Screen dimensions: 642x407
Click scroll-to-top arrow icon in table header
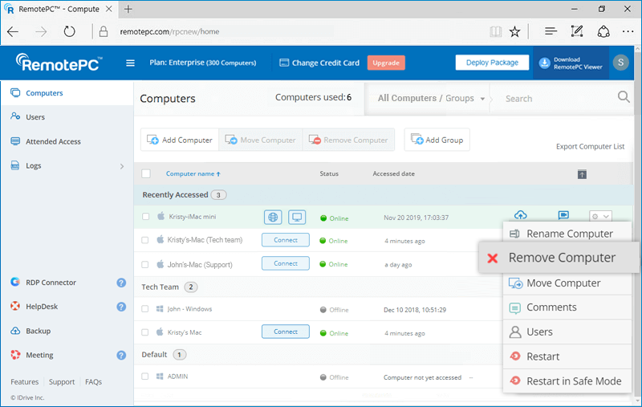pyautogui.click(x=582, y=174)
